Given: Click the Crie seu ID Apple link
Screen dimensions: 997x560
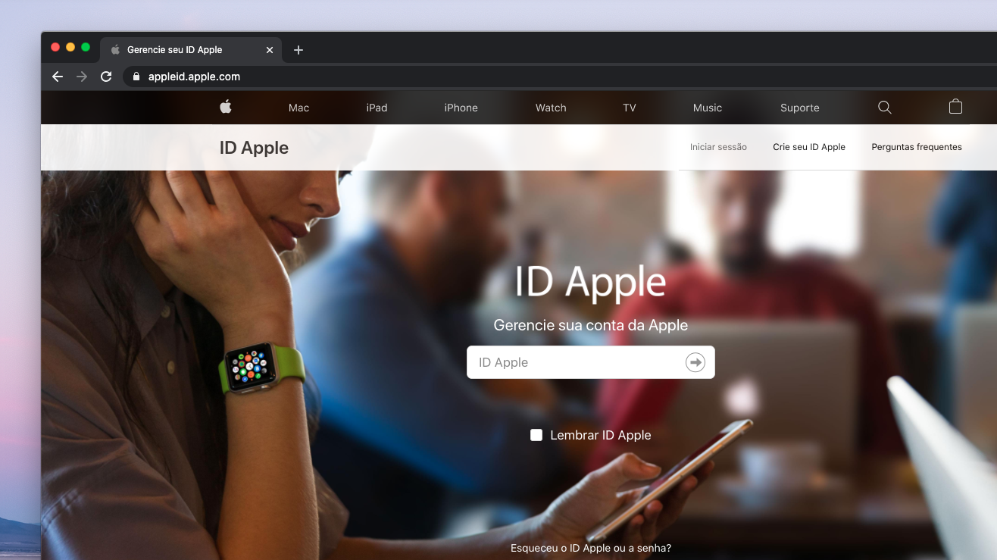Looking at the screenshot, I should 809,147.
